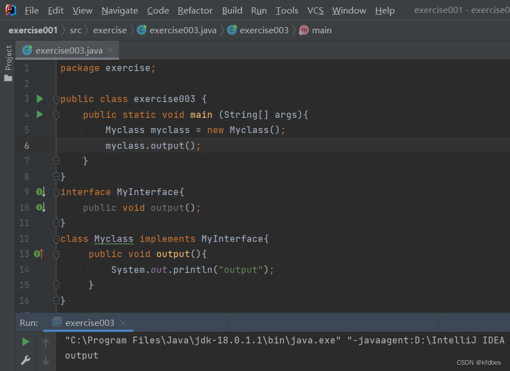Click the up arrow in the Run panel
The width and height of the screenshot is (510, 371).
(x=46, y=342)
